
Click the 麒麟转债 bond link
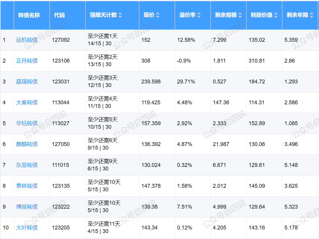pyautogui.click(x=27, y=144)
